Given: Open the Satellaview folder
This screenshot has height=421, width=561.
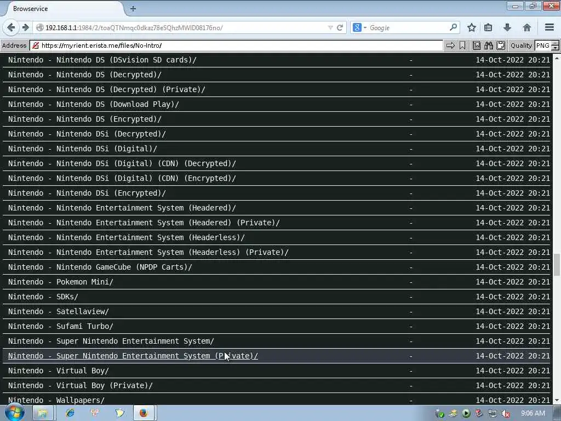Looking at the screenshot, I should [58, 311].
